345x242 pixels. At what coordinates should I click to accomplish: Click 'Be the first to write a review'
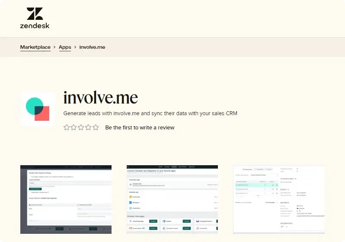[140, 128]
